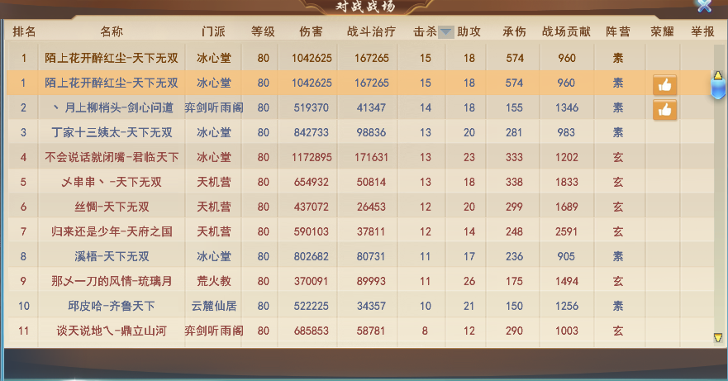Click the 击杀 sort arrow indicator

tap(445, 32)
